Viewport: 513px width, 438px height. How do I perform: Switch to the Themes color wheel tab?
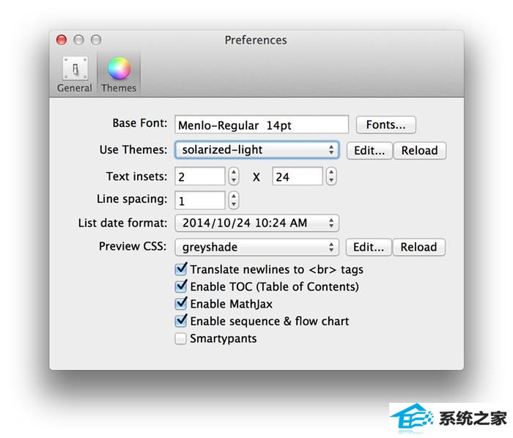119,75
